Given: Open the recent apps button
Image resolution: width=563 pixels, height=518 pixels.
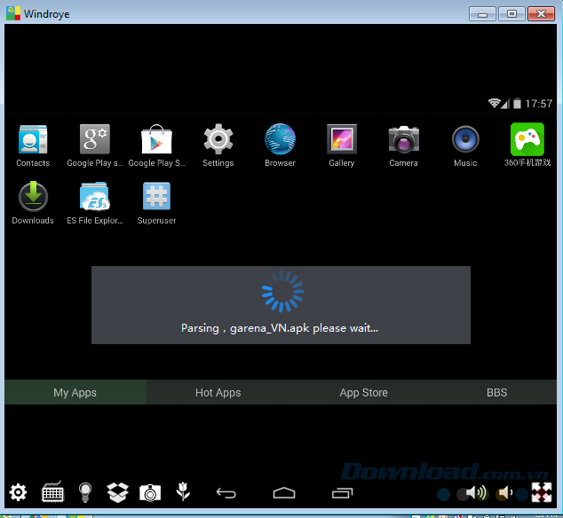Looking at the screenshot, I should pyautogui.click(x=342, y=492).
